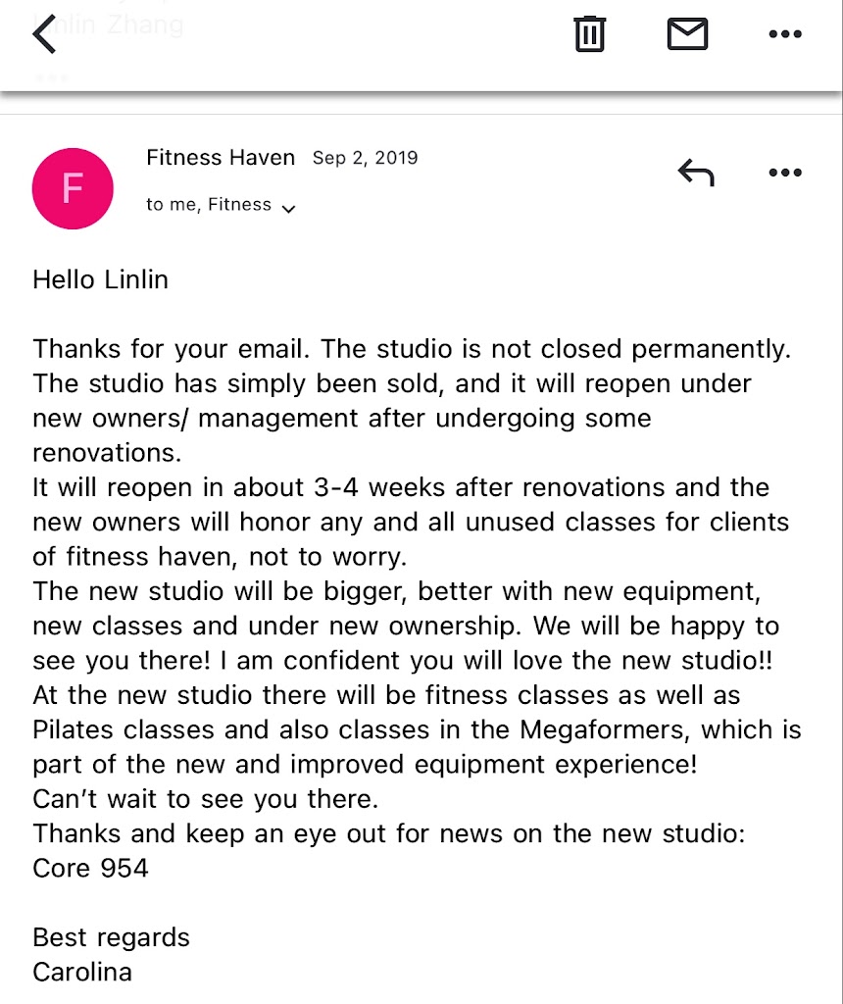Select the "Core 954" studio name
This screenshot has height=1004, width=843.
click(x=90, y=868)
